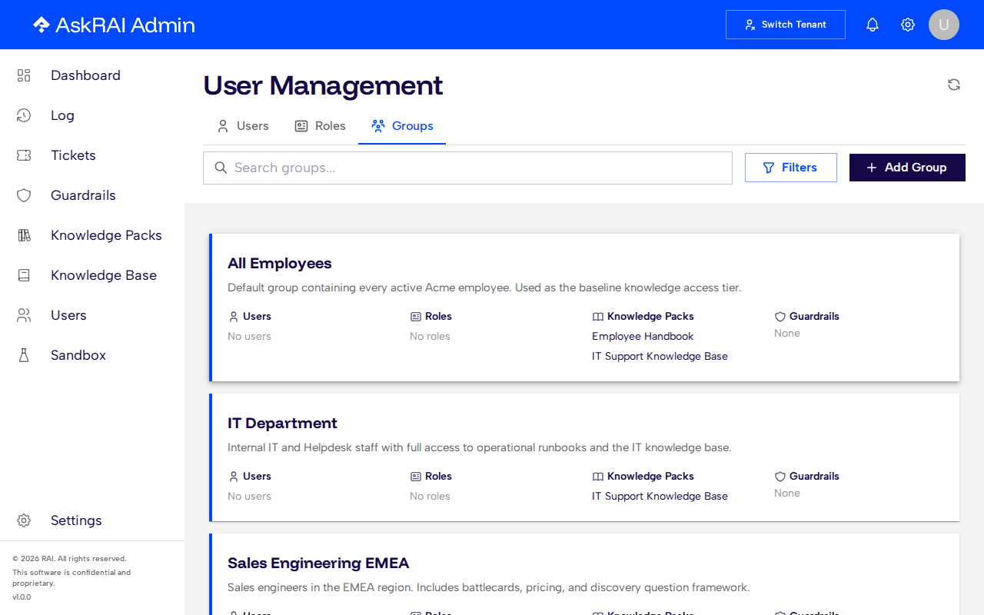Click the Users icon in IT Department card
Screen dimensions: 984x615
click(234, 477)
